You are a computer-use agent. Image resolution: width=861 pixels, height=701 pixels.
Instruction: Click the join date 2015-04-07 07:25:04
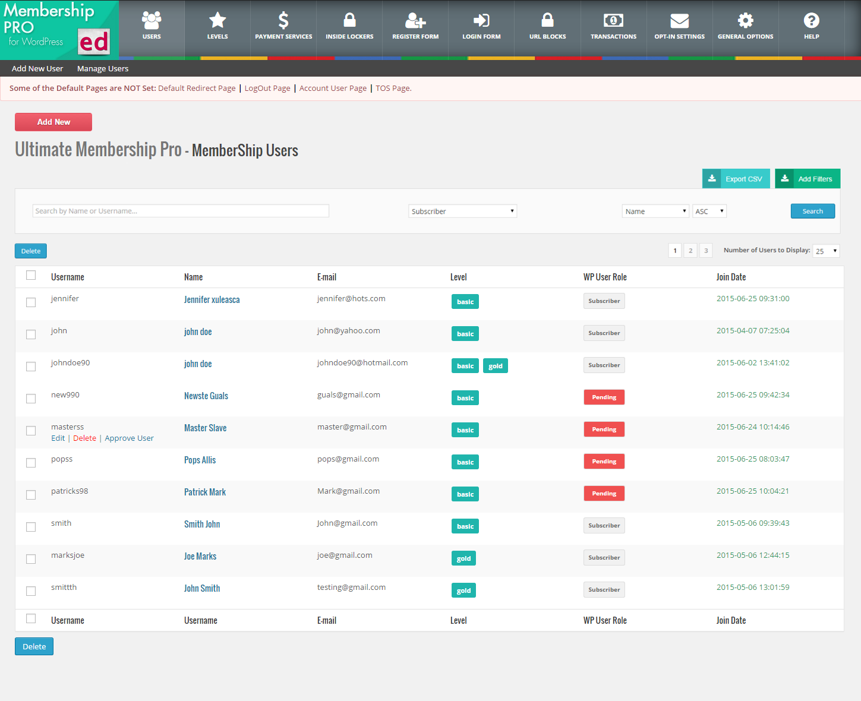pos(753,330)
